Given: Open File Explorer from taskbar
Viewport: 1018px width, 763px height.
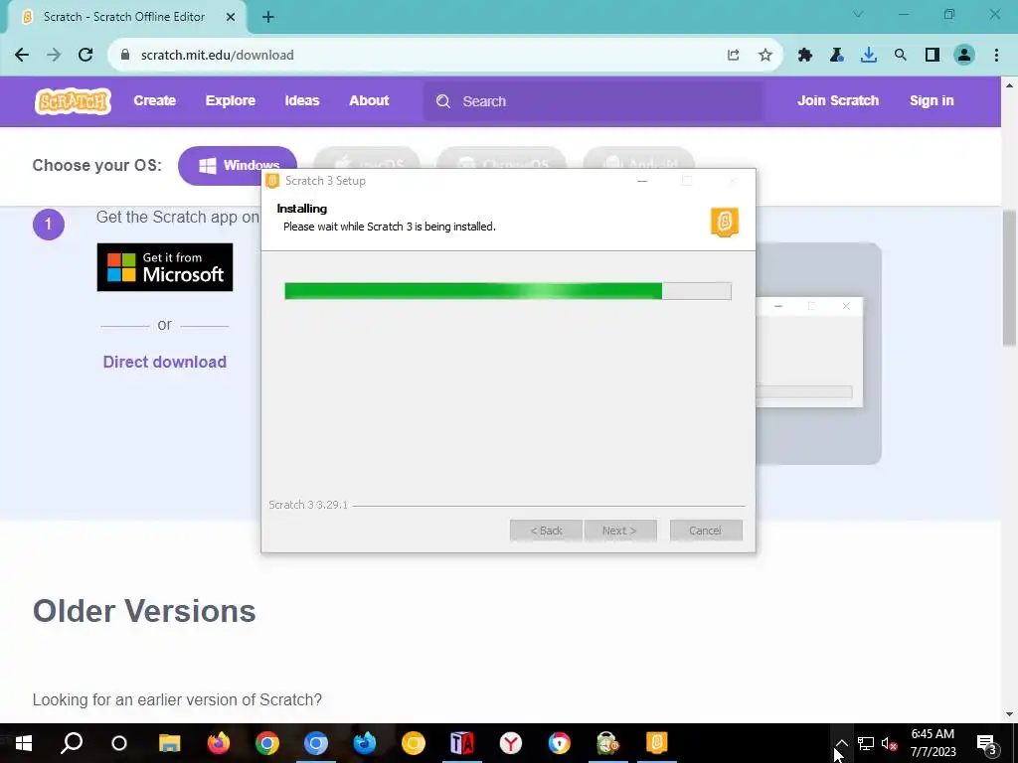Looking at the screenshot, I should (169, 743).
